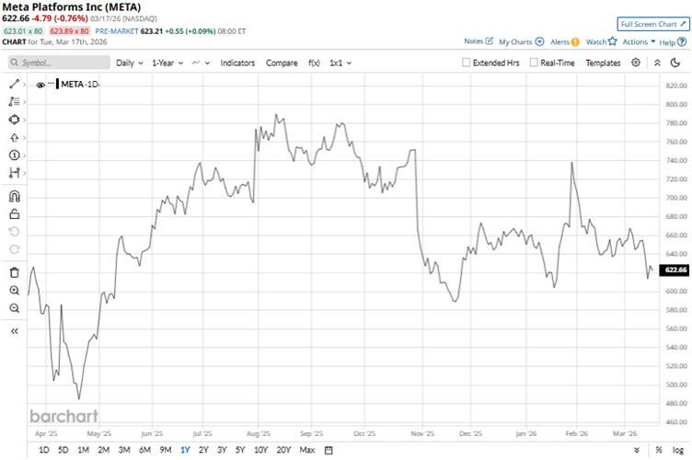Select the 1M time range
Screen dimensions: 692x460
[83, 450]
